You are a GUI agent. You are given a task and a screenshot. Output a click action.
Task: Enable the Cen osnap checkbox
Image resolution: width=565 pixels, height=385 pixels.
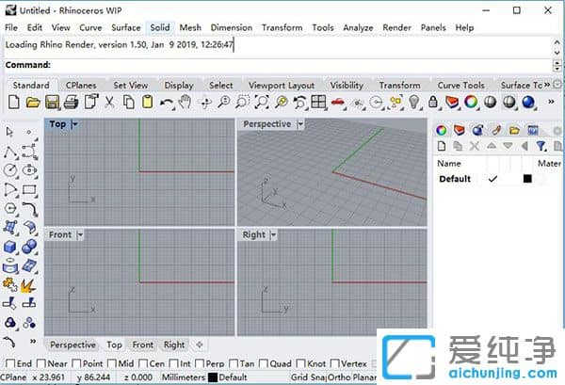click(143, 363)
